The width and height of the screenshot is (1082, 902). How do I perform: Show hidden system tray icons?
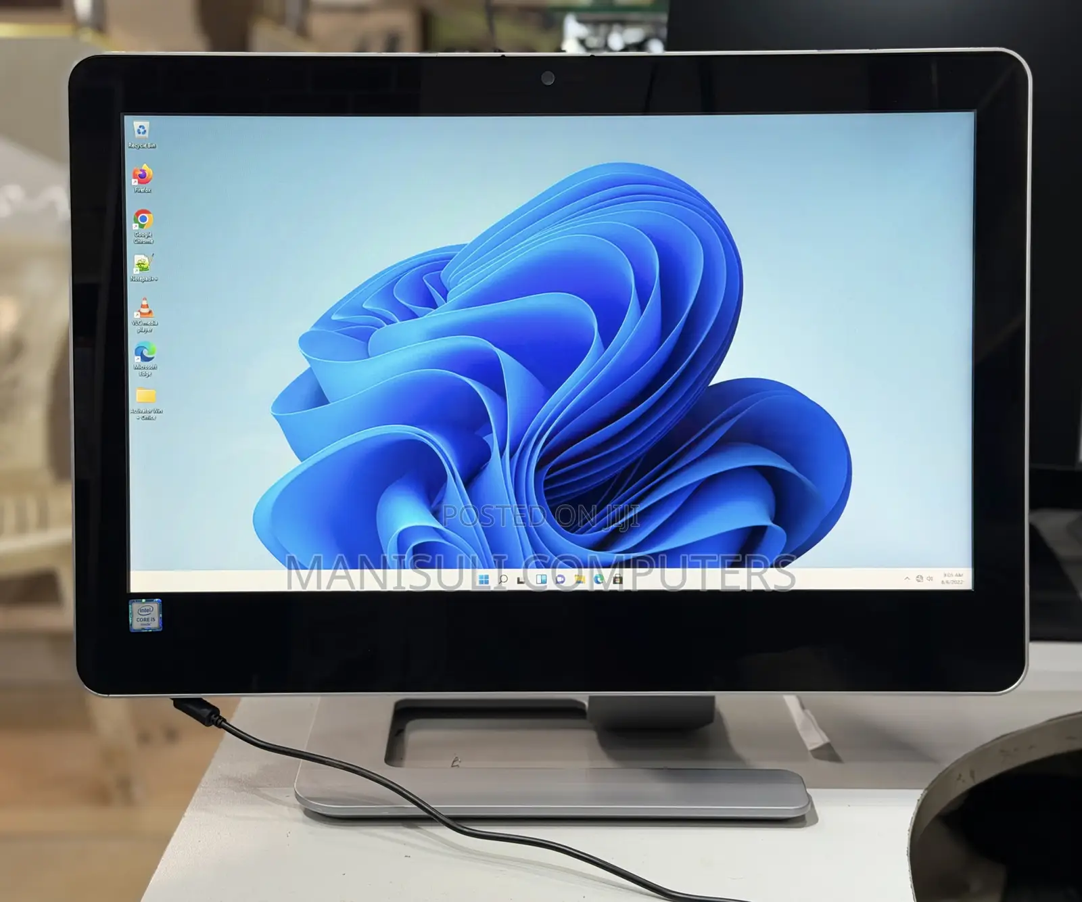(x=907, y=579)
